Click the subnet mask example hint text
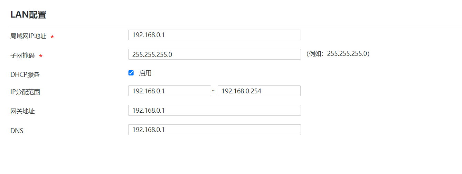The width and height of the screenshot is (462, 174). tap(338, 54)
